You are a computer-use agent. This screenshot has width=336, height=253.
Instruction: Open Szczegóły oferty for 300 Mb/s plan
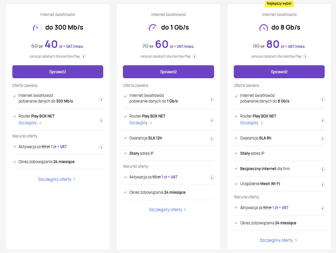(57, 179)
